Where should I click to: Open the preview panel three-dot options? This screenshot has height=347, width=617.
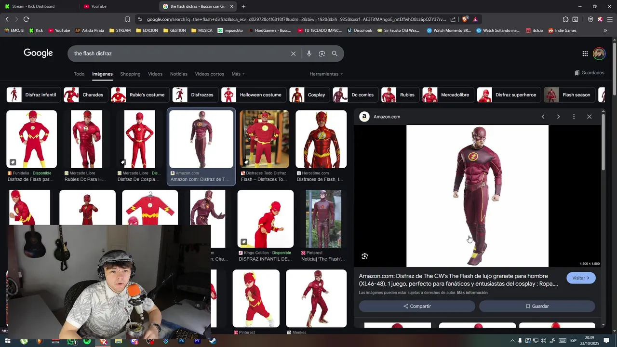tap(574, 117)
